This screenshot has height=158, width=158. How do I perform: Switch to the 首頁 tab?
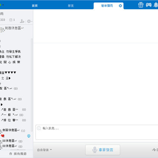point(35,6)
